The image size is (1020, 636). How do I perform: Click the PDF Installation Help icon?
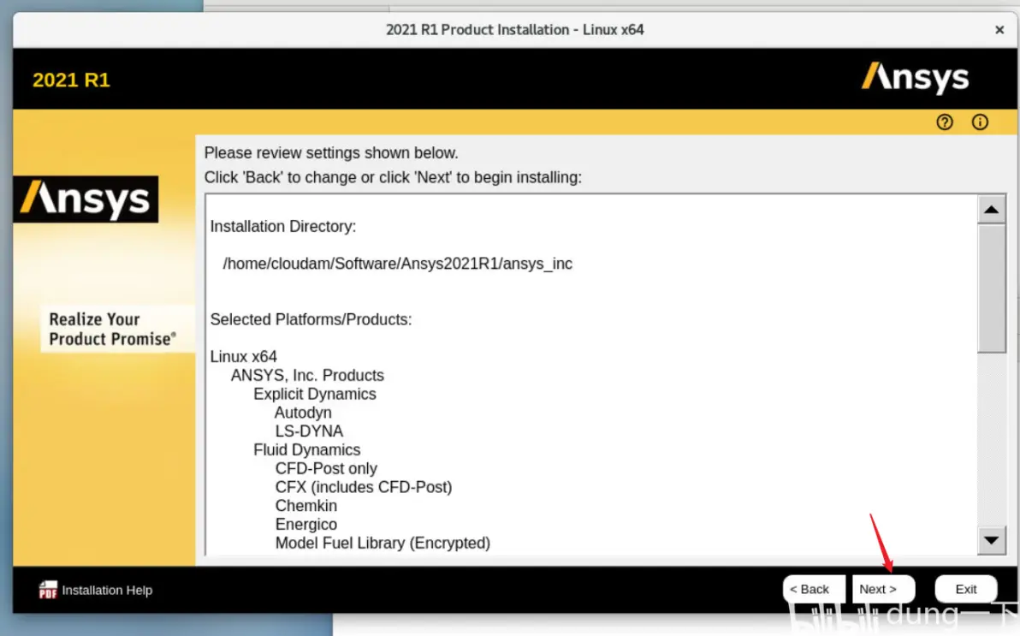pyautogui.click(x=47, y=590)
